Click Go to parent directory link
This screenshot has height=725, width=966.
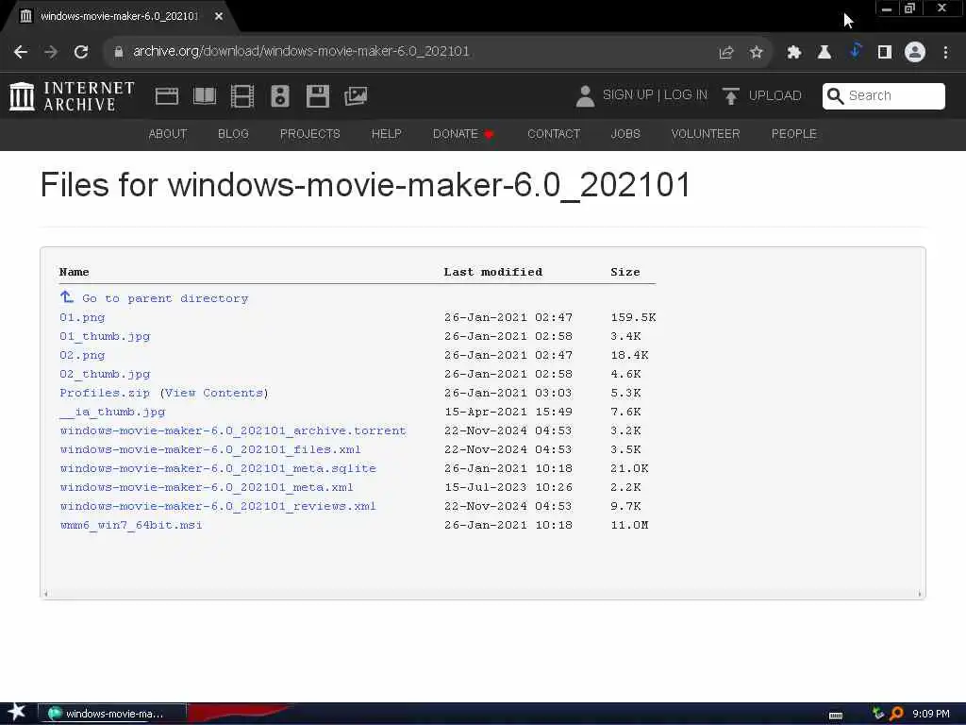[x=165, y=298]
